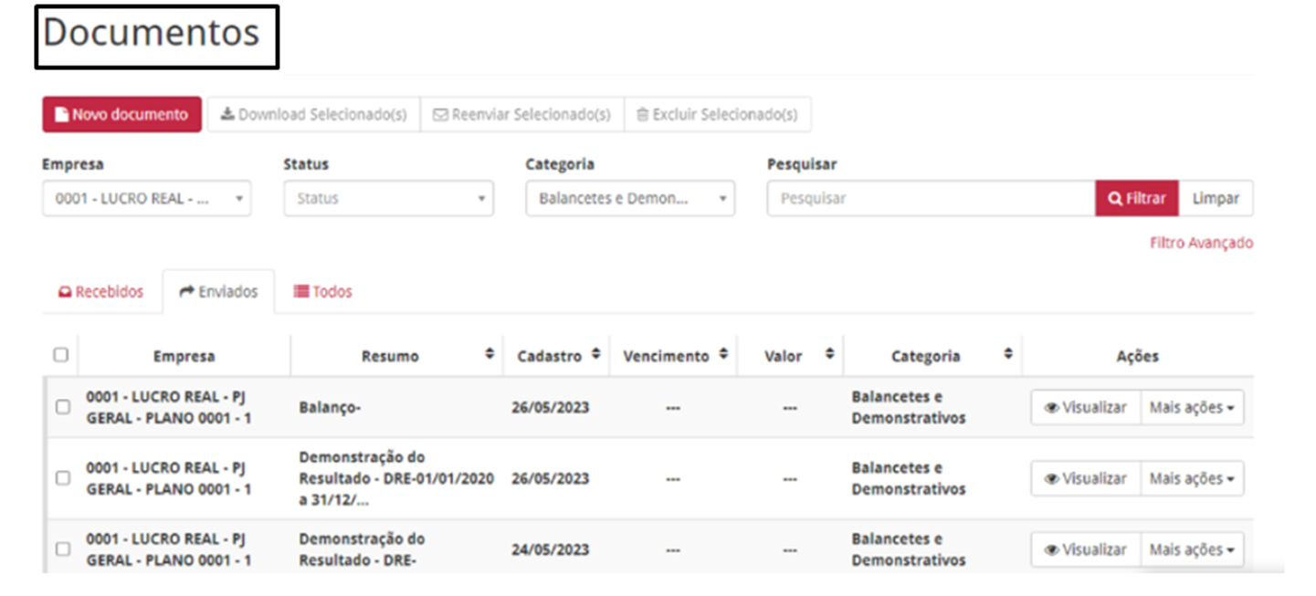Click the Novo documento button
The image size is (1316, 596).
point(121,115)
